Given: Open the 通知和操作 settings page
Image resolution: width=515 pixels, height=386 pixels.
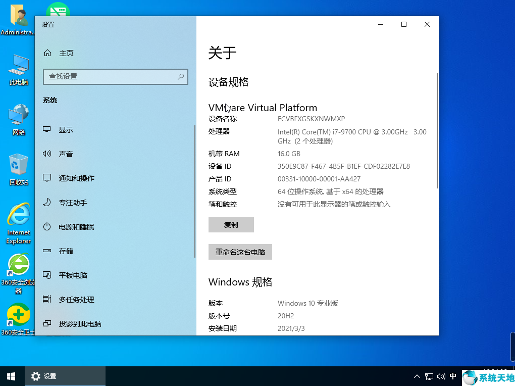Looking at the screenshot, I should point(115,178).
